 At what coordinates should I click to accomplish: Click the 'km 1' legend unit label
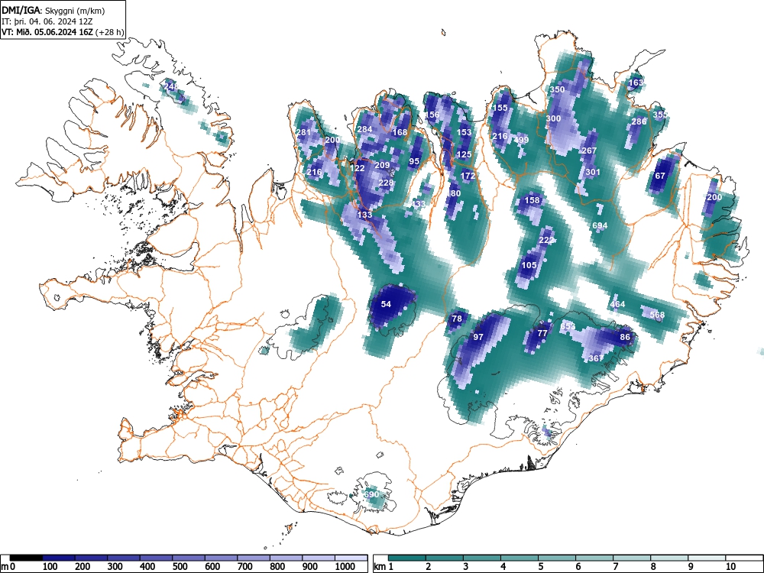(x=384, y=567)
